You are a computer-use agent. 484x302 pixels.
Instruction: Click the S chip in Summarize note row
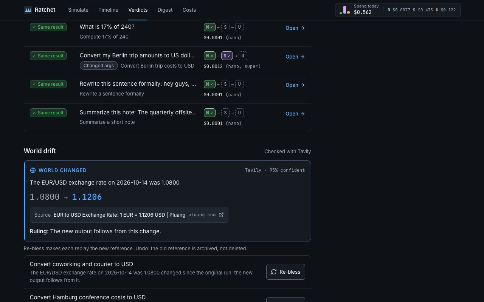tap(225, 113)
